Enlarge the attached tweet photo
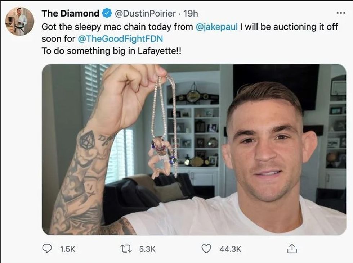The image size is (353, 263). pos(194,149)
